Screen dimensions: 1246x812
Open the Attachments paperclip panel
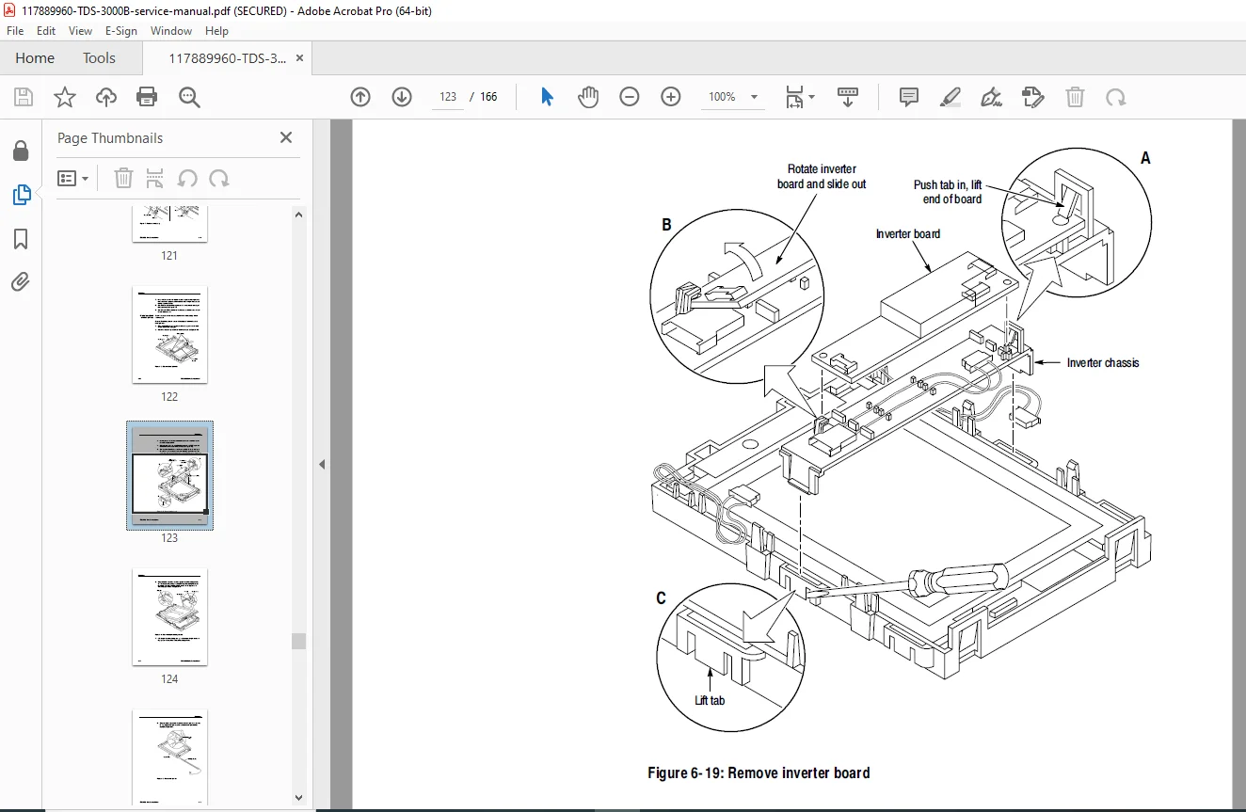click(21, 281)
